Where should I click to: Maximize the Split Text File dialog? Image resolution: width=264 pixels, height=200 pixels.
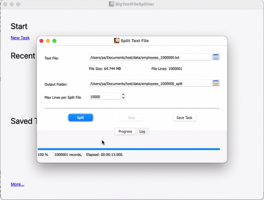pos(54,41)
